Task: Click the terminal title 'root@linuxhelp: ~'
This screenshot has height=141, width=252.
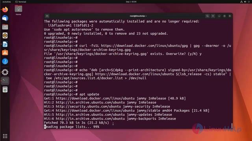Action: coord(138,16)
